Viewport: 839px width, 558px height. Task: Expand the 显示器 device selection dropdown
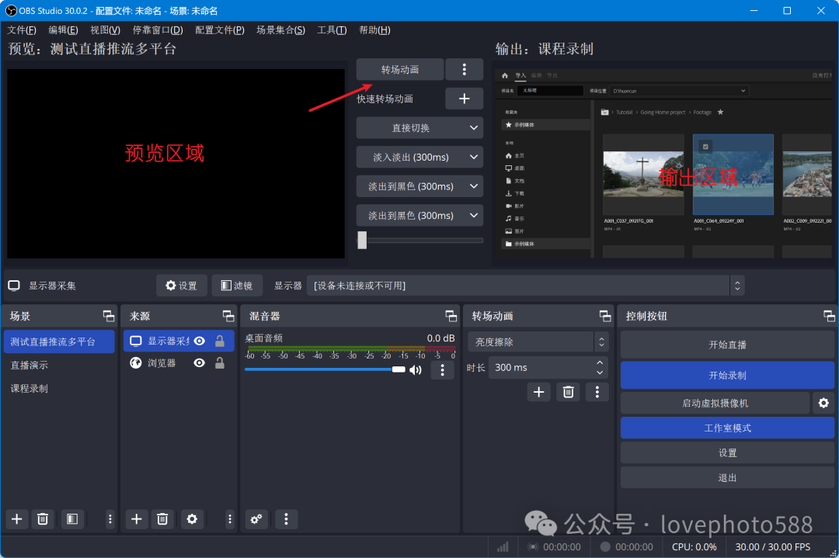736,286
